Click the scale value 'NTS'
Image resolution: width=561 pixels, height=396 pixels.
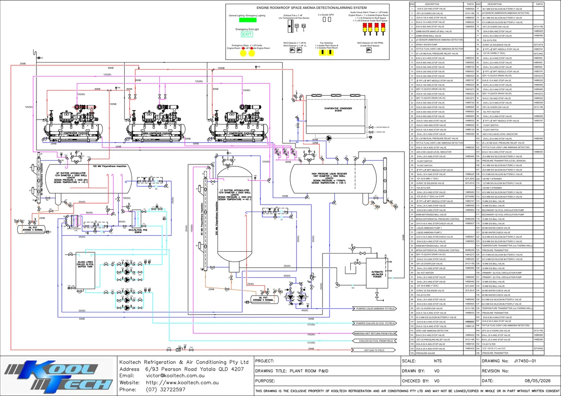point(438,361)
